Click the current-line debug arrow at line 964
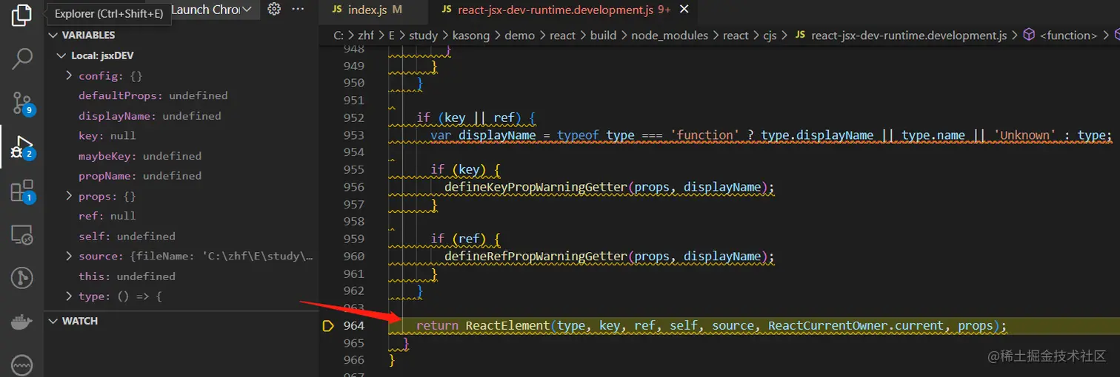 tap(329, 326)
